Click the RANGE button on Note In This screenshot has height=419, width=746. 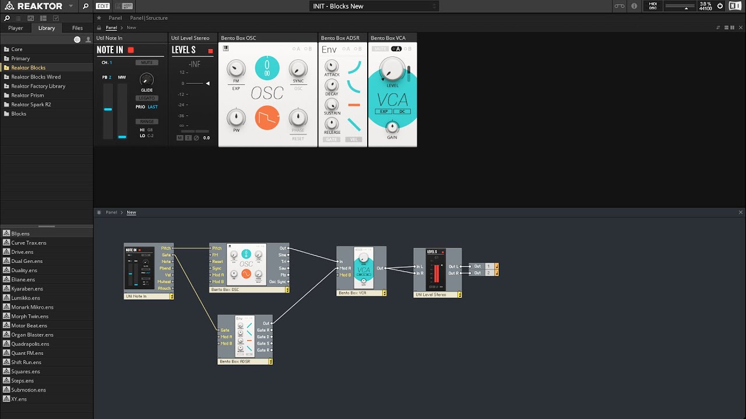(x=147, y=122)
